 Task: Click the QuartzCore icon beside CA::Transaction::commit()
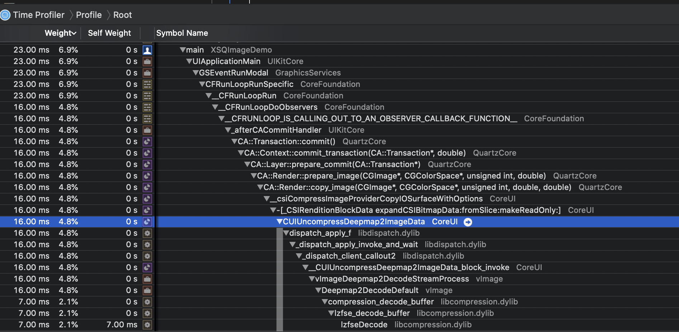pos(147,142)
